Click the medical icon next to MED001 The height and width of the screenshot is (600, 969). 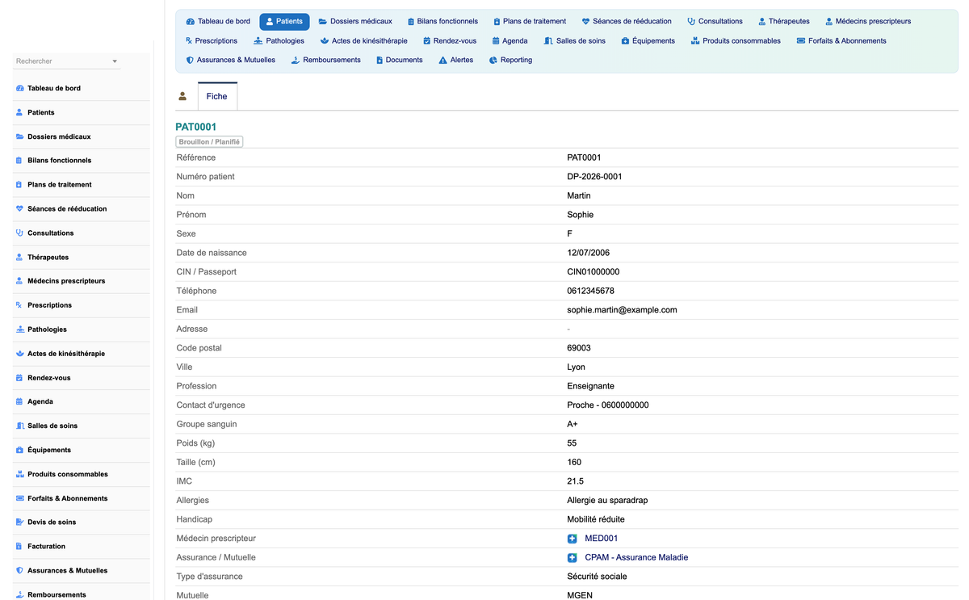click(x=573, y=539)
